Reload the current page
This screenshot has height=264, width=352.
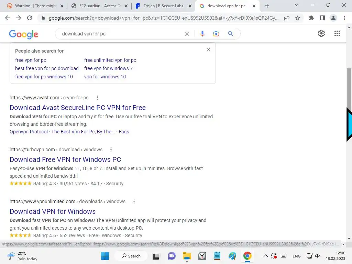point(30,18)
